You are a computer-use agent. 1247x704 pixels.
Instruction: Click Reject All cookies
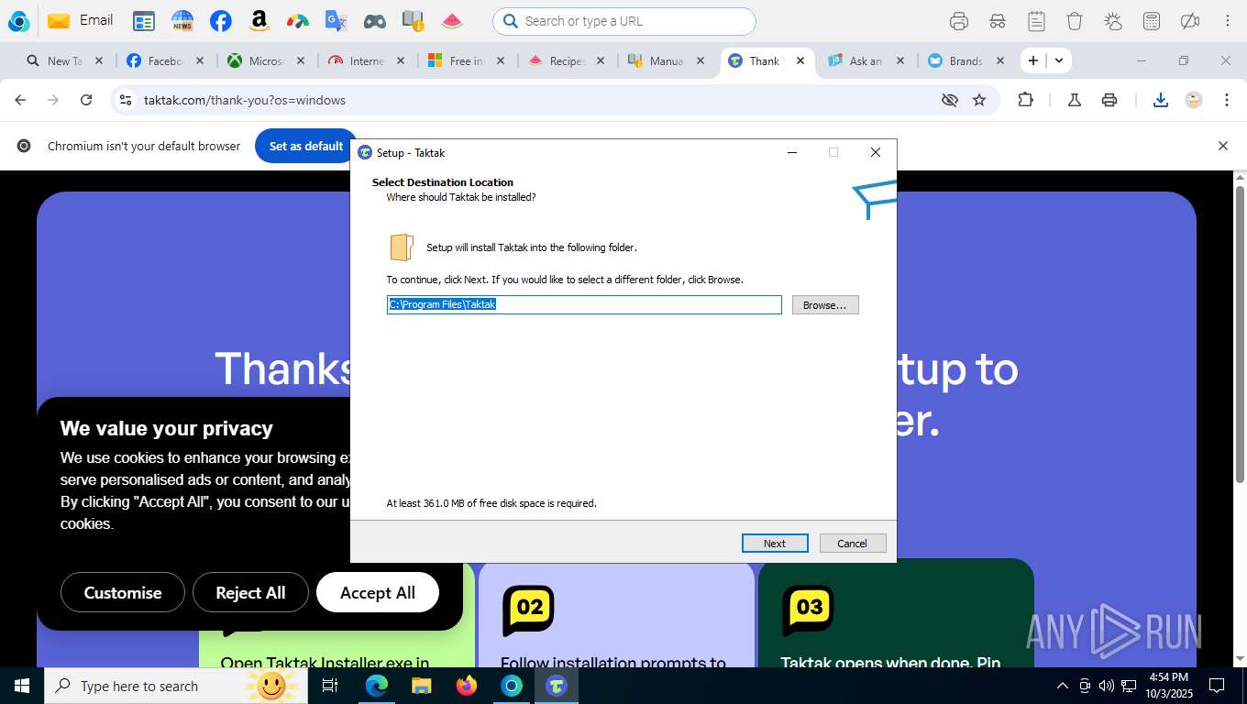250,592
